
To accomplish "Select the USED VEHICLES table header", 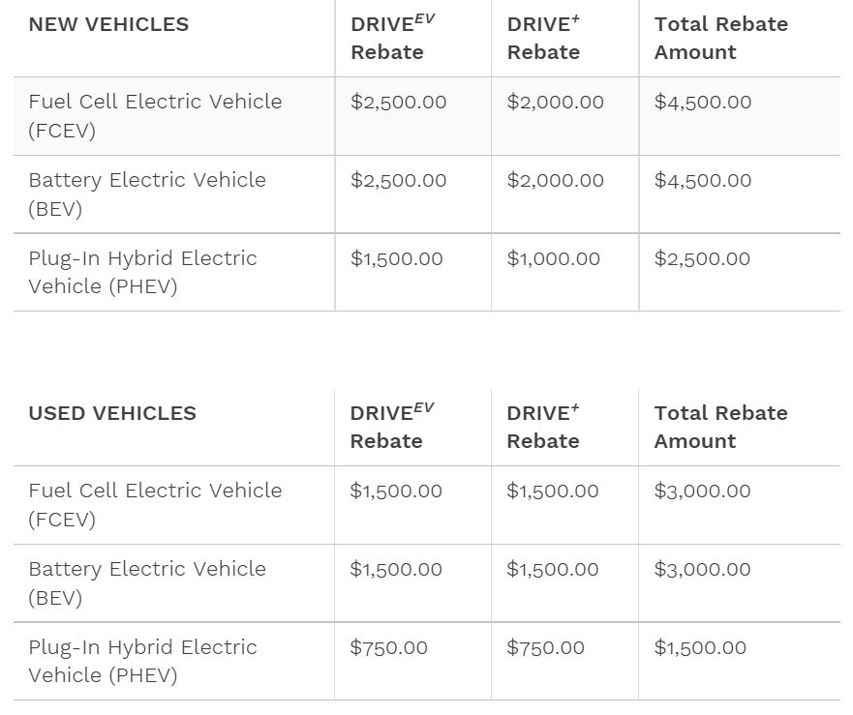I will click(x=112, y=413).
